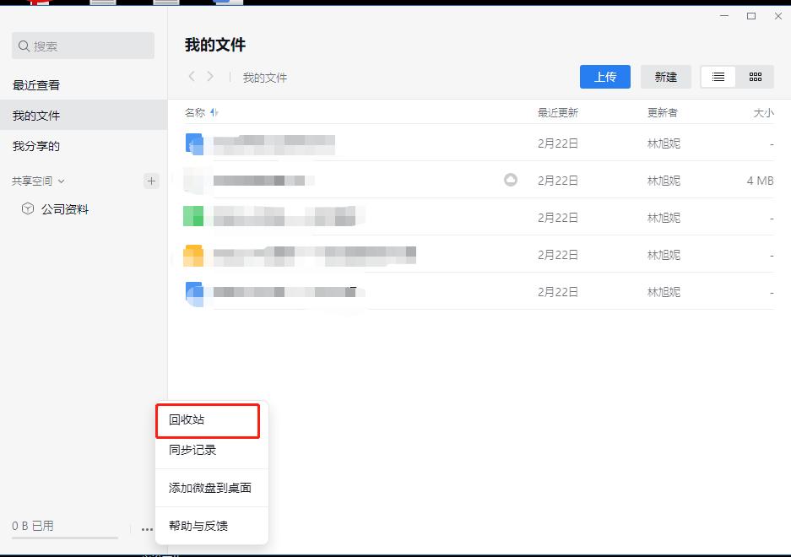Click the plus to create a shared space
The height and width of the screenshot is (557, 791).
(x=151, y=180)
